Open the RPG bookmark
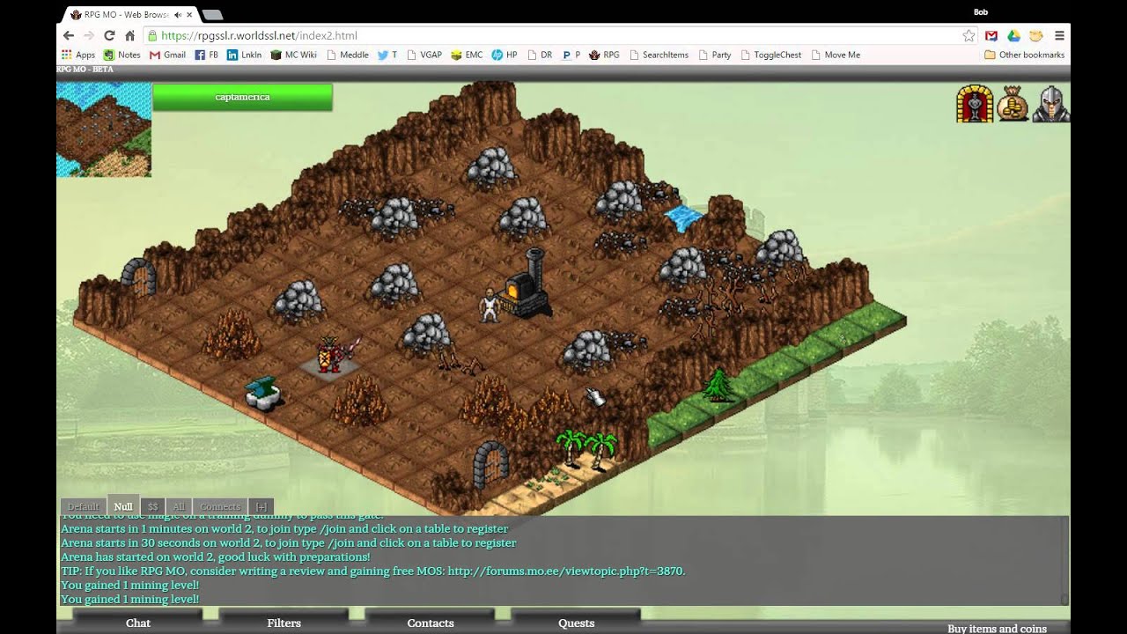This screenshot has height=634, width=1127. click(x=604, y=55)
